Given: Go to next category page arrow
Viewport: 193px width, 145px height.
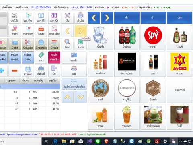Looking at the screenshot, I should coord(107,18).
